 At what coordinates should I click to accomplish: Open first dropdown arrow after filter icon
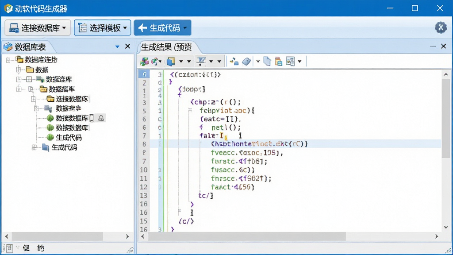(x=211, y=62)
